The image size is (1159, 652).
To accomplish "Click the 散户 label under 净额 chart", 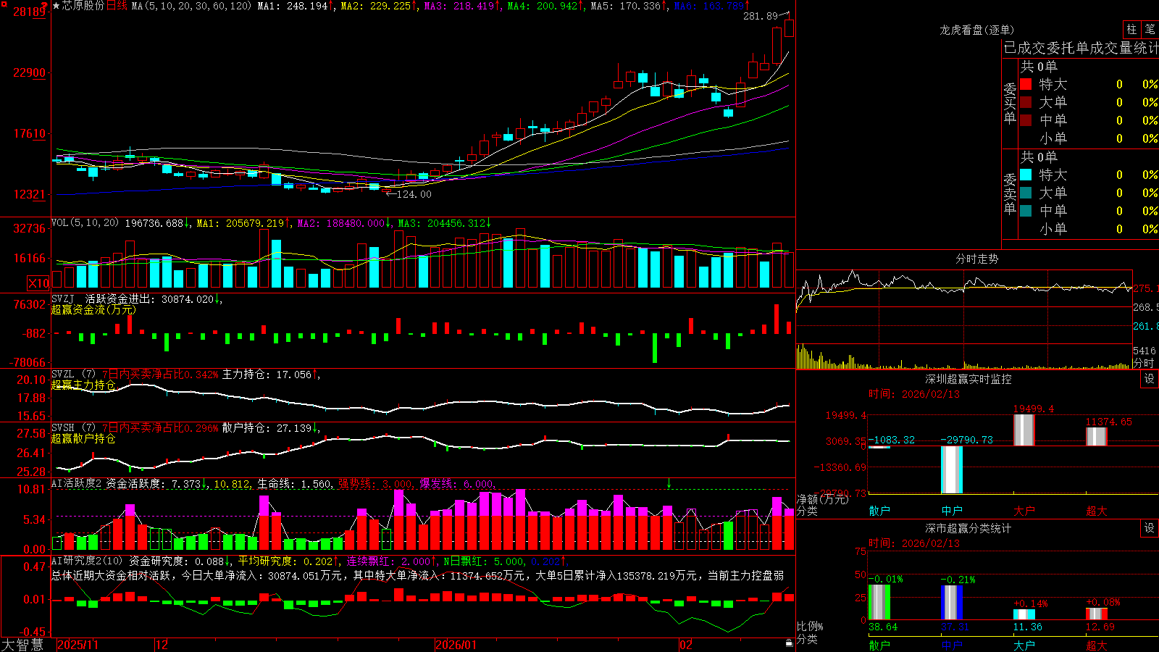I will 879,511.
